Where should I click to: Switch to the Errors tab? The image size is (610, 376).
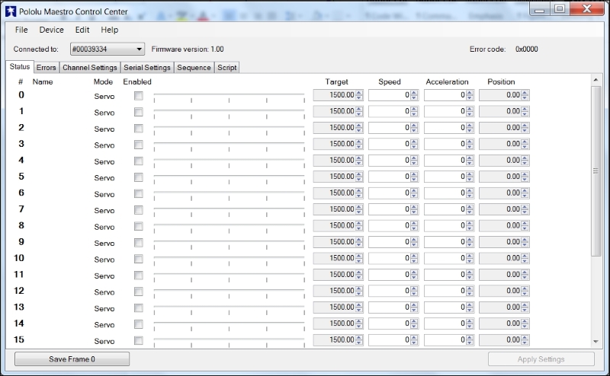47,68
